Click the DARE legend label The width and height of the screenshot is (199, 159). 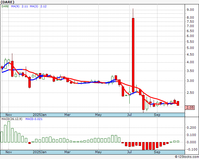pyautogui.click(x=5, y=6)
